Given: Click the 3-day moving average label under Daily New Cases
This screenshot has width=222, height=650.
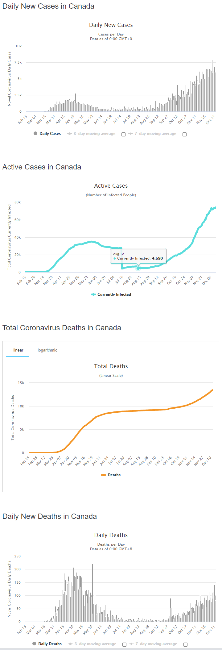Looking at the screenshot, I should tap(94, 134).
